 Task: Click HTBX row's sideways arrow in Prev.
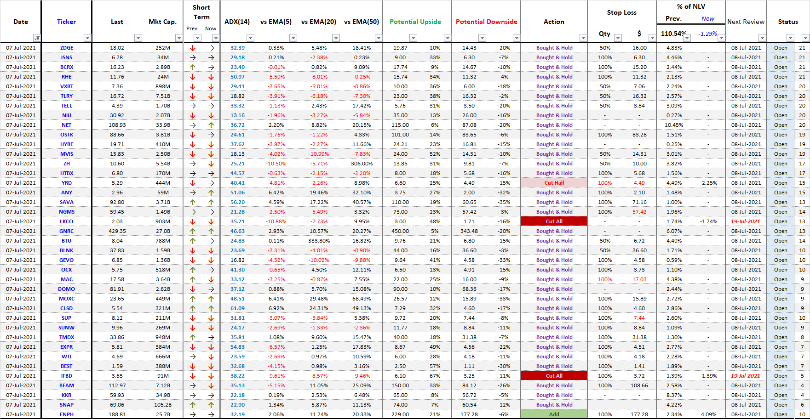coord(193,173)
